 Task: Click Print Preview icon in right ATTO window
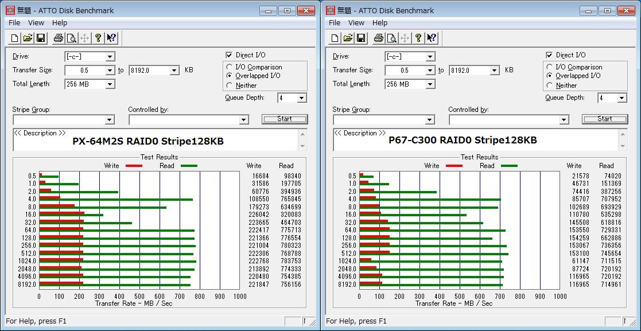(x=391, y=38)
